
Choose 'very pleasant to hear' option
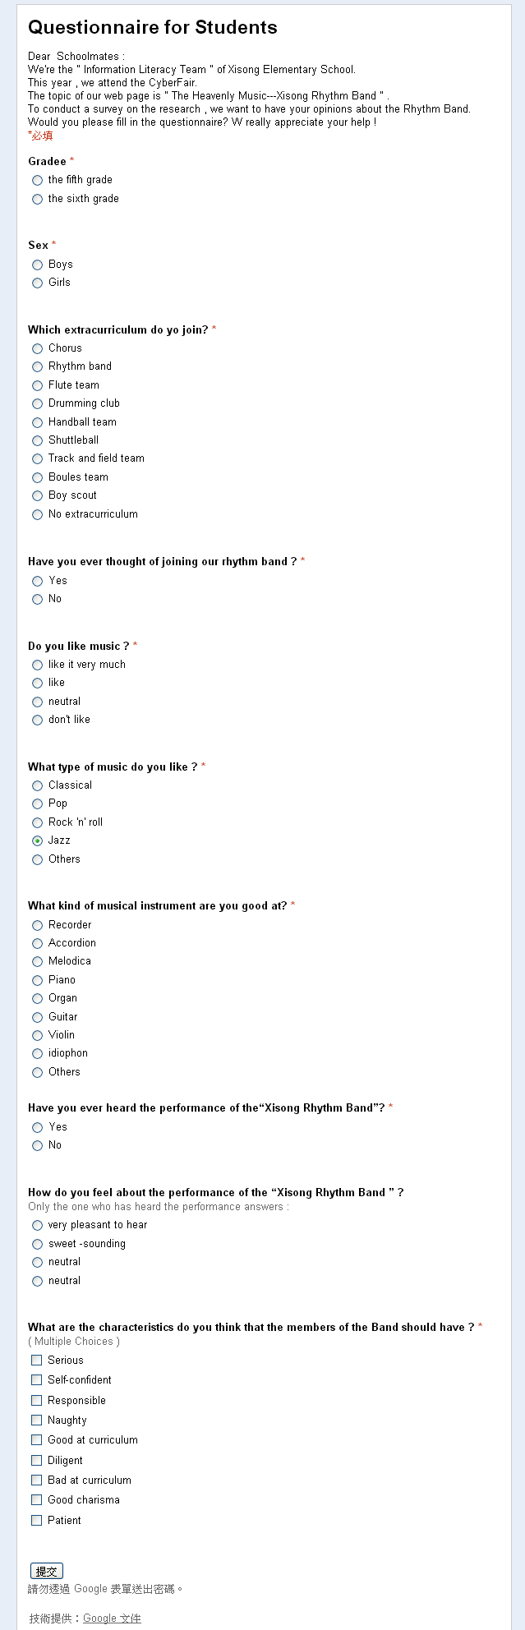coord(37,1225)
